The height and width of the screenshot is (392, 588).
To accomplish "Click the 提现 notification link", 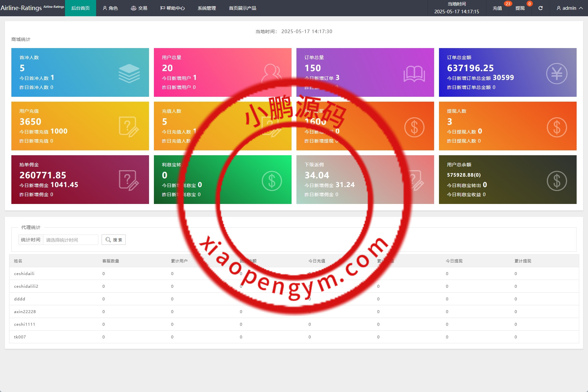I will pyautogui.click(x=520, y=8).
